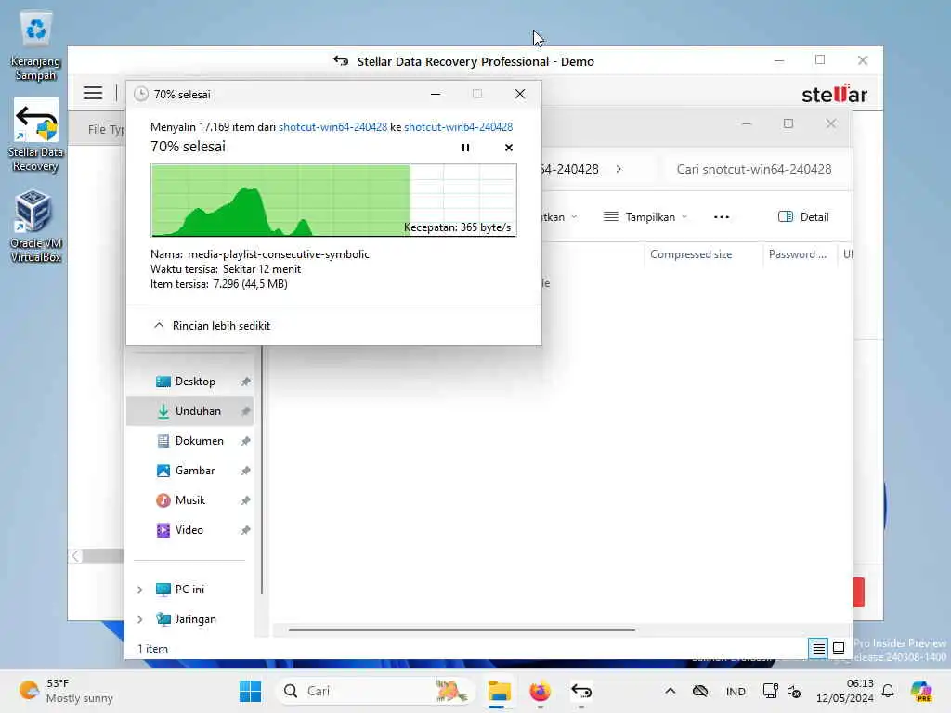
Task: Switch to large thumbnails view icon
Action: [x=839, y=649]
